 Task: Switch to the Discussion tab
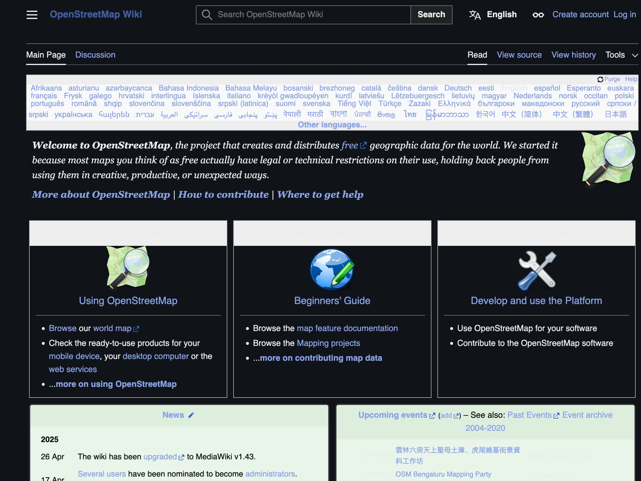point(95,55)
